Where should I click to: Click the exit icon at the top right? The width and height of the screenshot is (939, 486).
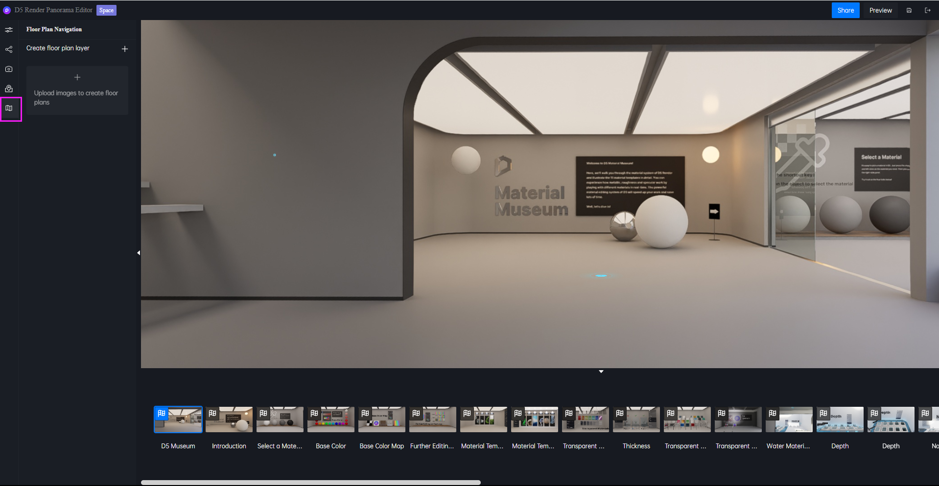click(x=928, y=10)
